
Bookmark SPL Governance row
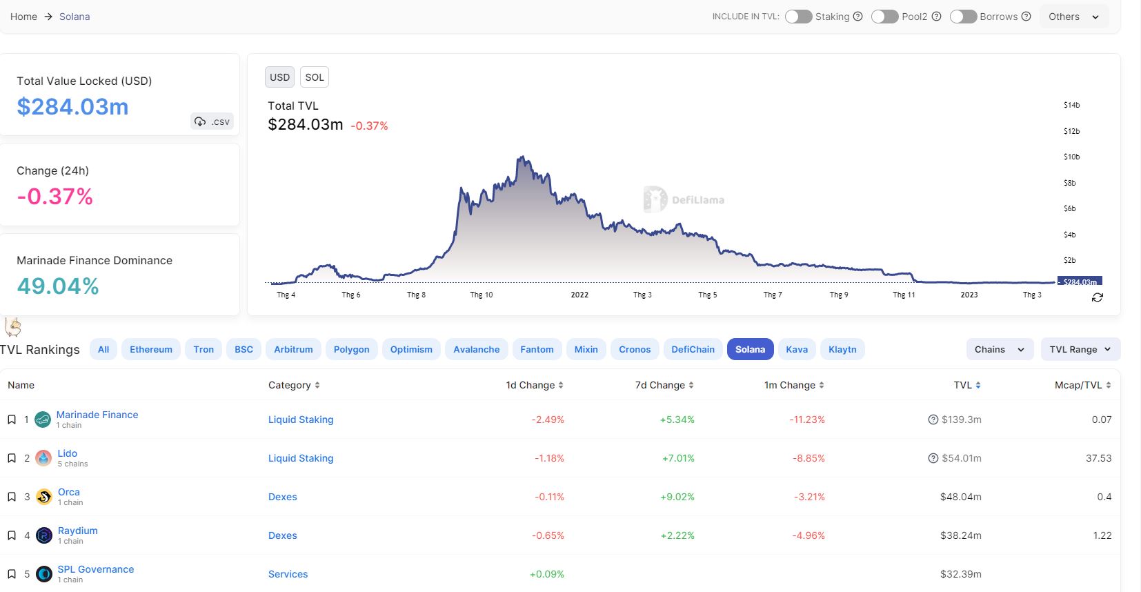(12, 574)
